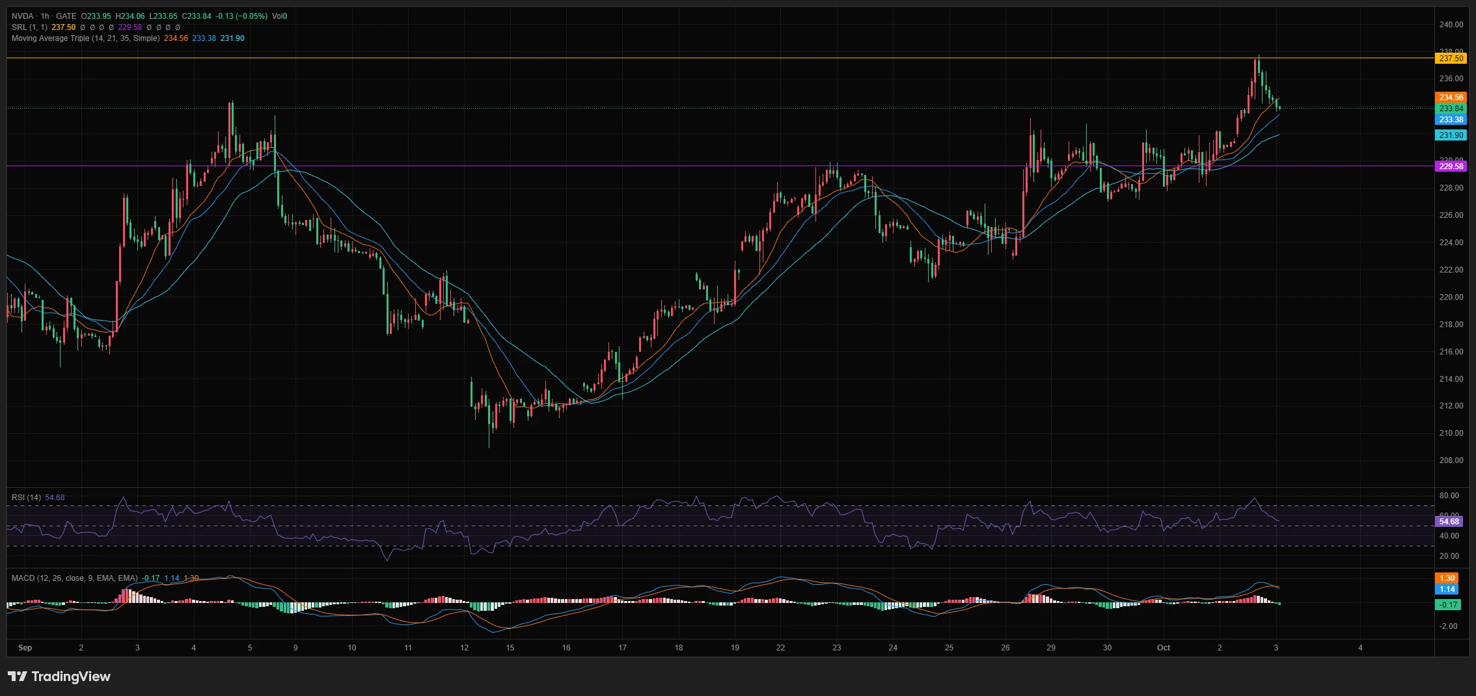The image size is (1476, 696).
Task: Click the L233.65 low value in legend
Action: (x=163, y=16)
